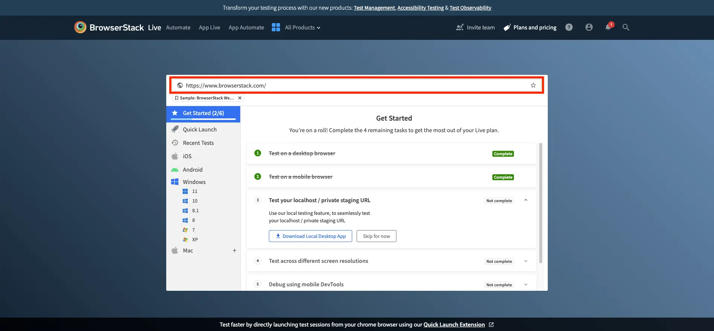Image resolution: width=714 pixels, height=331 pixels.
Task: Click the Mac apple icon
Action: pos(175,250)
